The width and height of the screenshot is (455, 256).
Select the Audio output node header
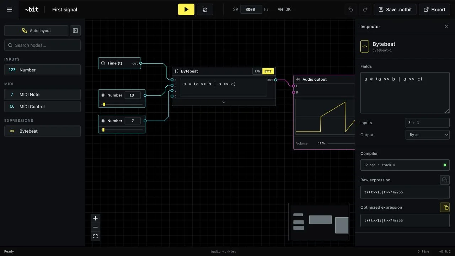324,79
